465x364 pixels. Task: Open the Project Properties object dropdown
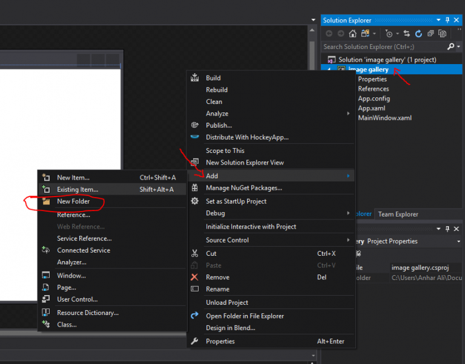459,241
